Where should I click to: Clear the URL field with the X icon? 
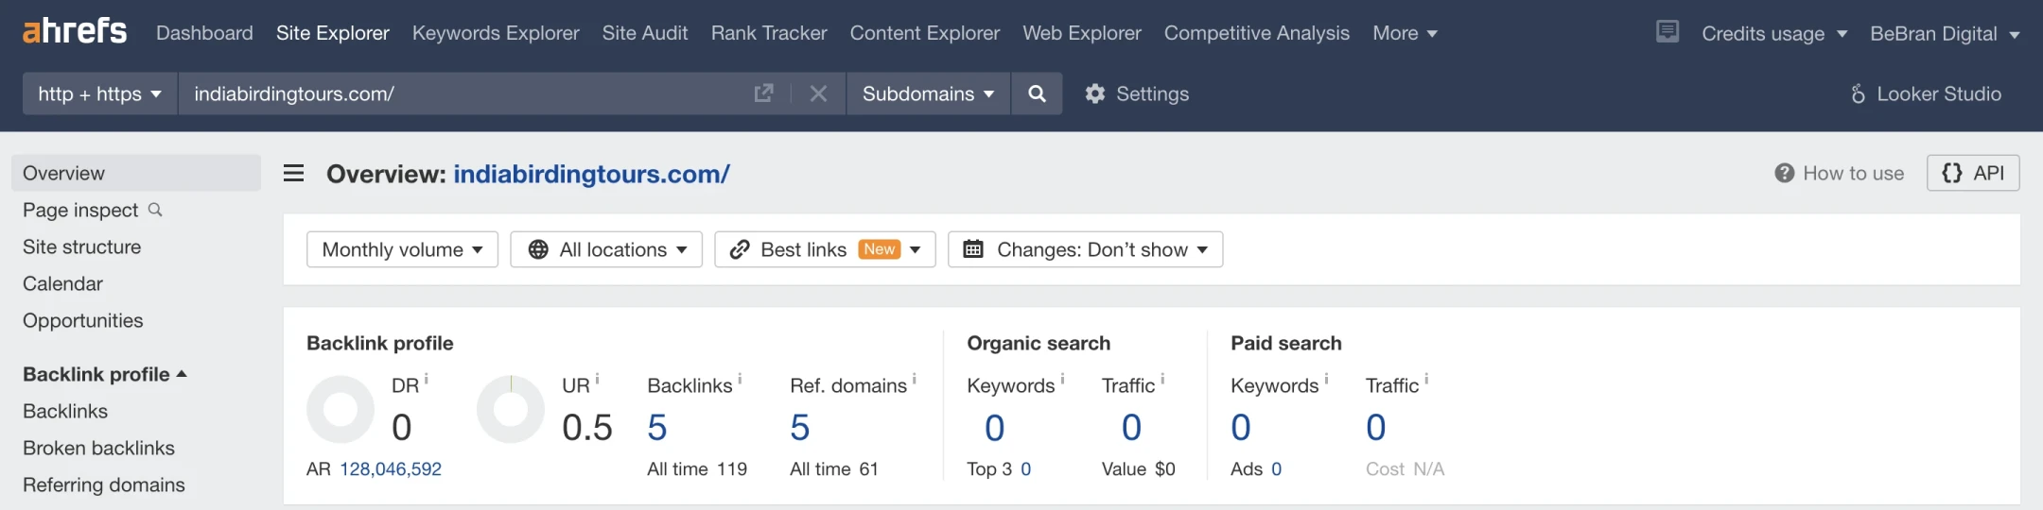818,93
